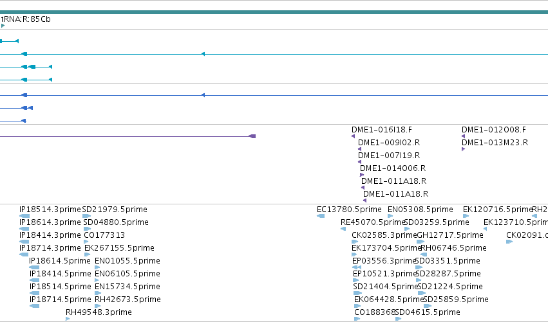This screenshot has width=548, height=322.
Task: Select the SD04615.5prime label
Action: [x=428, y=312]
